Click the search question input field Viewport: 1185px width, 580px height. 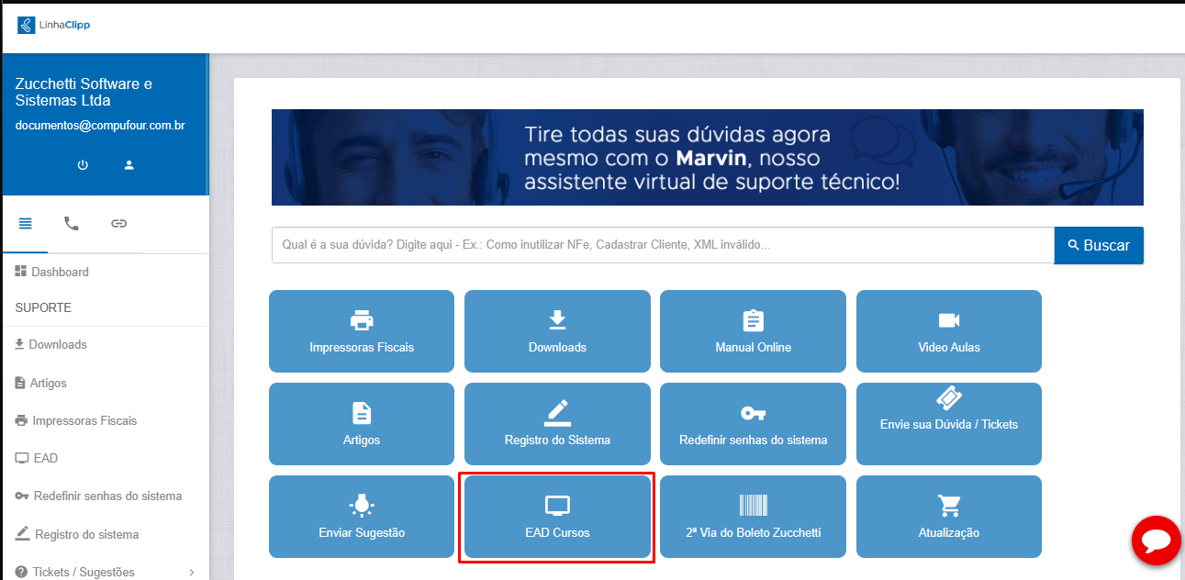pyautogui.click(x=662, y=246)
